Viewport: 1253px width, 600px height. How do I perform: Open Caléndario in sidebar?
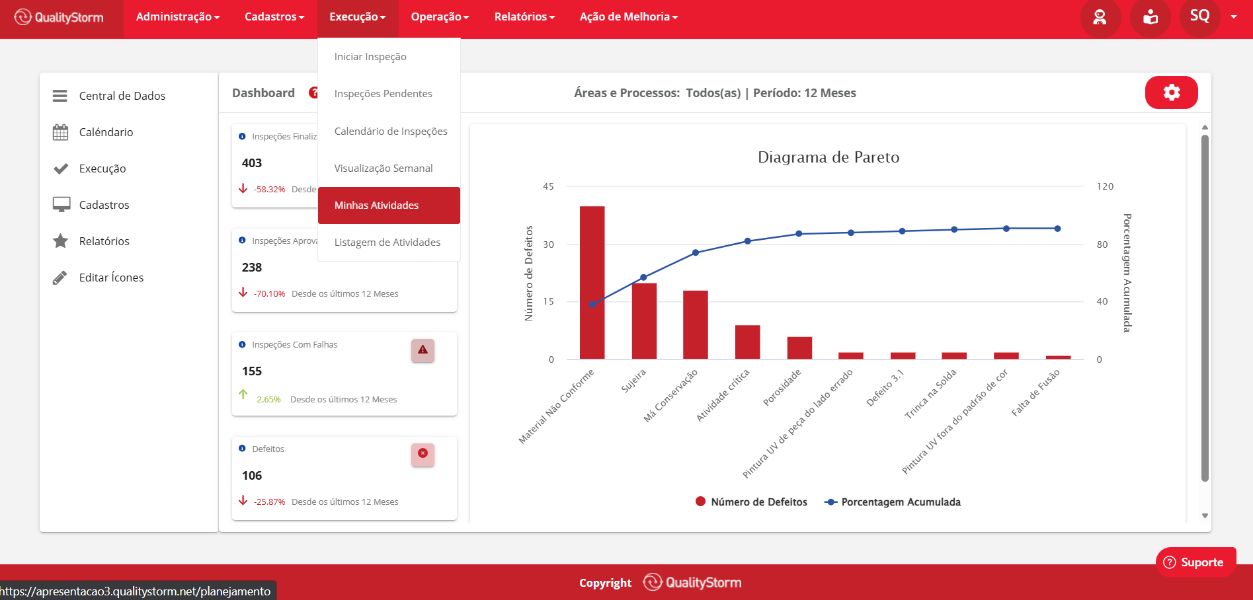[106, 132]
